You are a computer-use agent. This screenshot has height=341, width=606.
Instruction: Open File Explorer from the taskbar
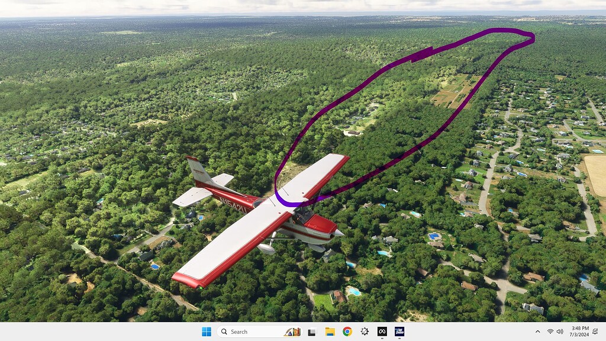tap(330, 332)
